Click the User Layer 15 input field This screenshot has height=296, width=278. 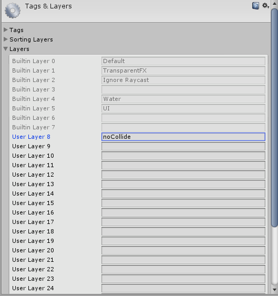pos(183,203)
